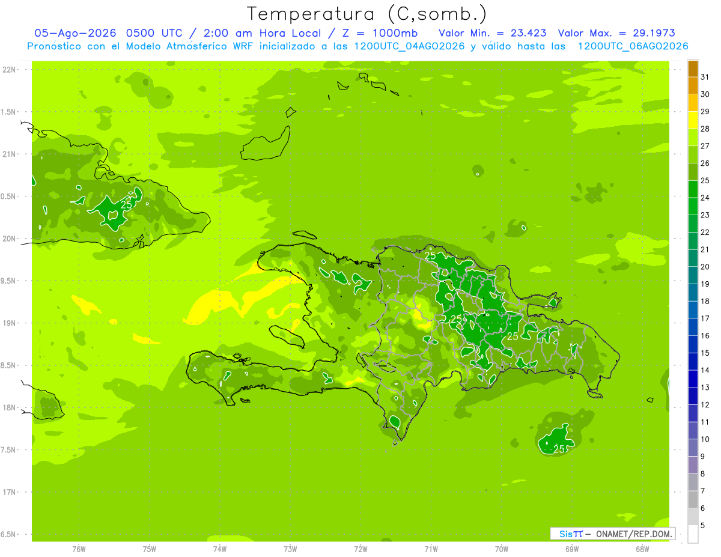Click the legend value label '28'
The width and height of the screenshot is (721, 557).
[705, 129]
